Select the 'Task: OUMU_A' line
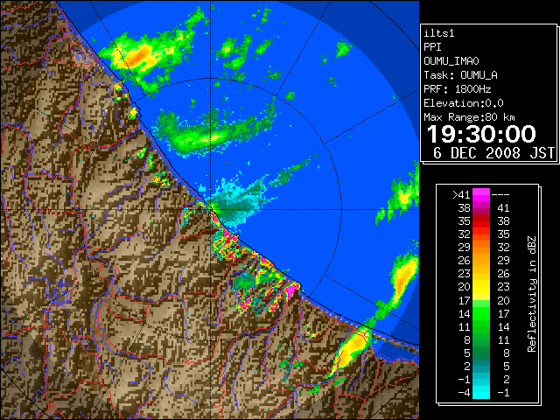The height and width of the screenshot is (420, 560). coord(460,75)
